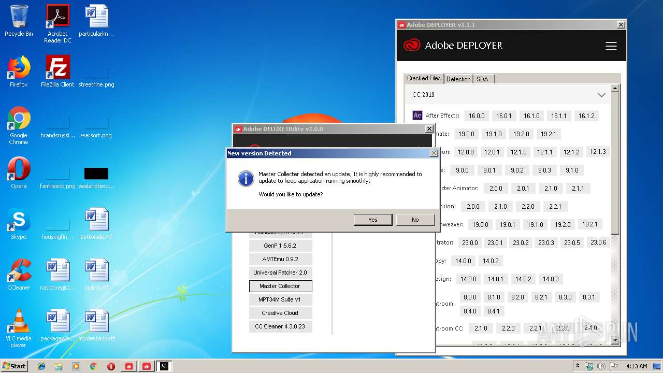Viewport: 663px width, 373px height.
Task: Select jacbits.rtf document on desktop
Action: pos(96,275)
